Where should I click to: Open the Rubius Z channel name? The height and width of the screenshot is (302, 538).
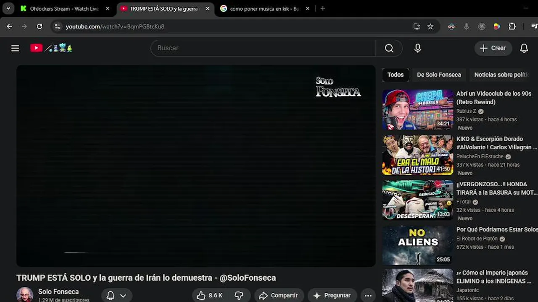point(466,111)
